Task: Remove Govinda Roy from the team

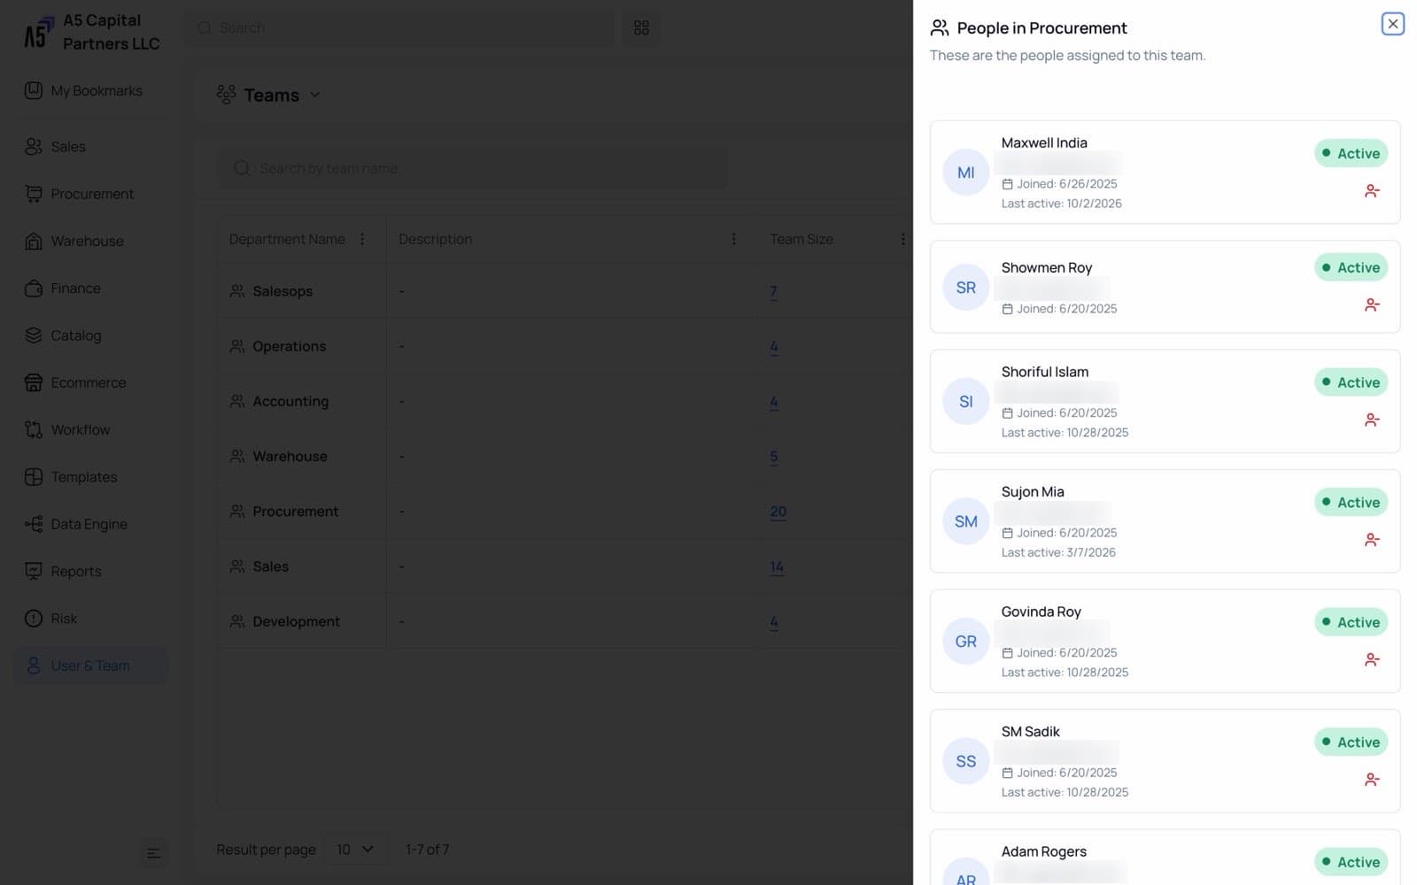Action: coord(1372,659)
